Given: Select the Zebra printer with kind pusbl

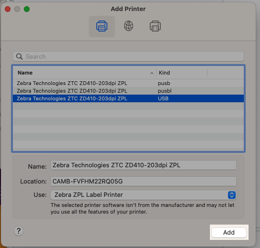Looking at the screenshot, I should point(128,91).
